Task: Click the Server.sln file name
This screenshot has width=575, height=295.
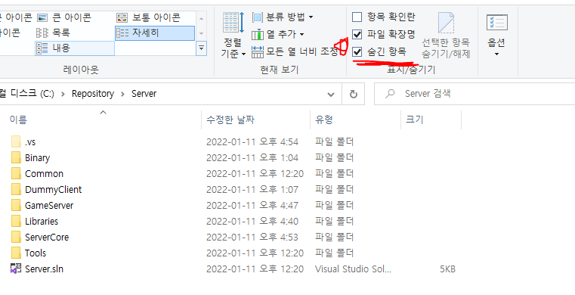Action: point(44,269)
